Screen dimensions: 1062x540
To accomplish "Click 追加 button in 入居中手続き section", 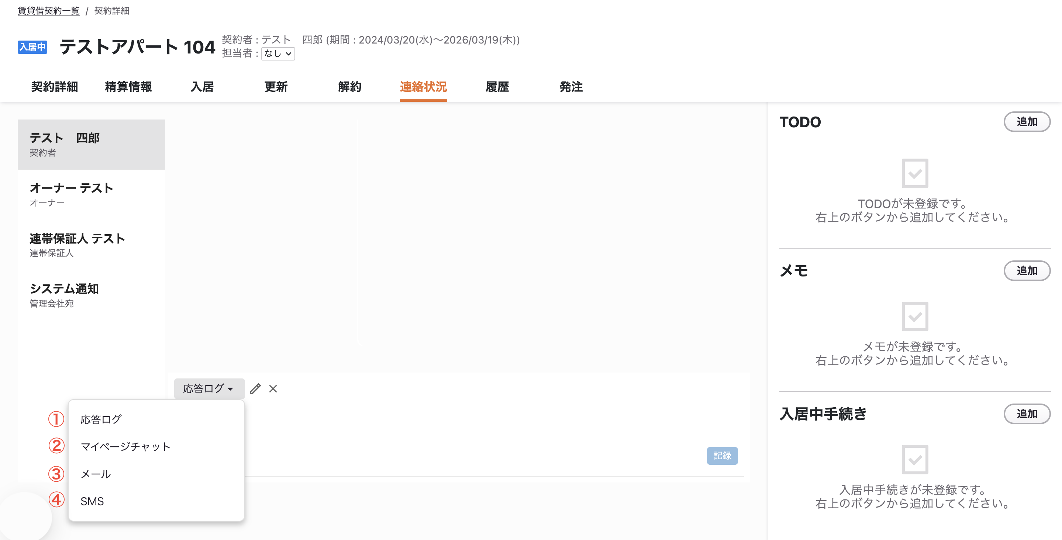I will [x=1027, y=413].
